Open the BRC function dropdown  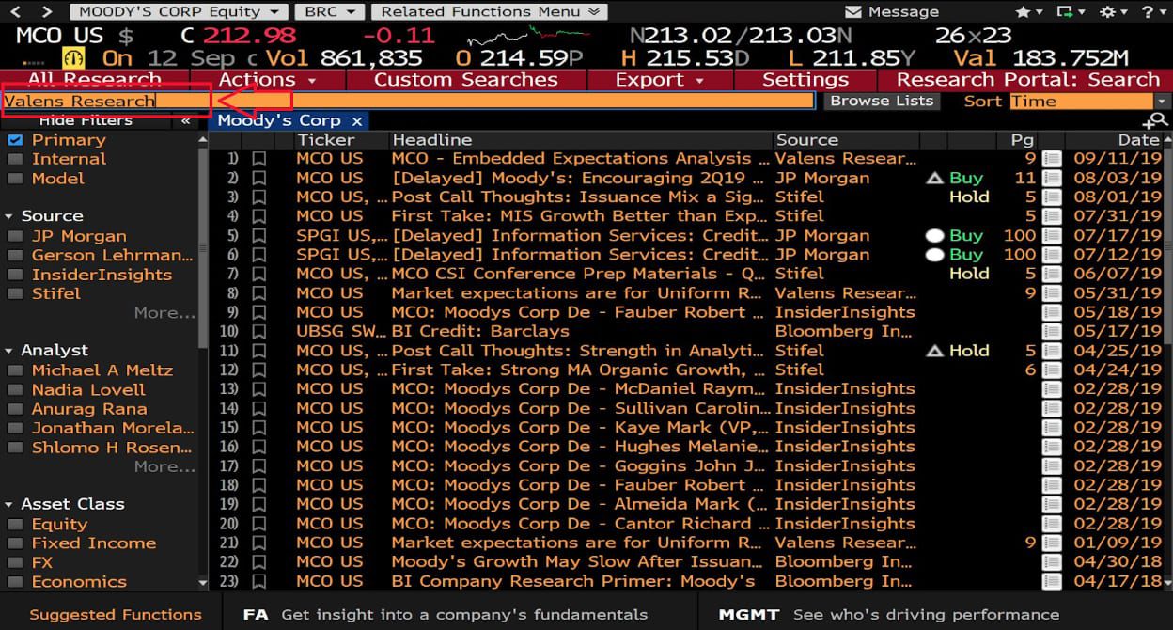click(328, 12)
